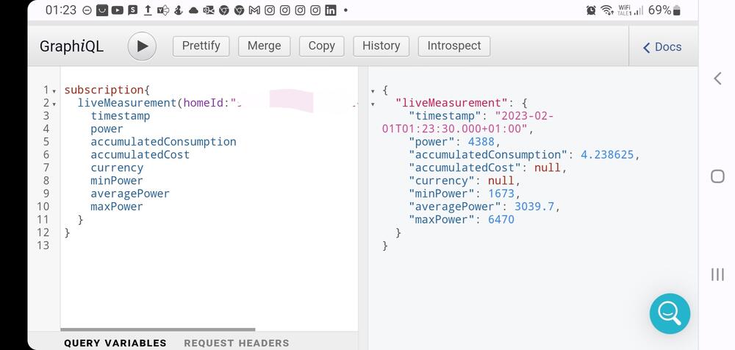Tap the Android recent apps button
The height and width of the screenshot is (350, 735).
click(x=717, y=274)
